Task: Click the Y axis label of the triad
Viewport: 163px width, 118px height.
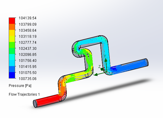Action: (x=105, y=56)
